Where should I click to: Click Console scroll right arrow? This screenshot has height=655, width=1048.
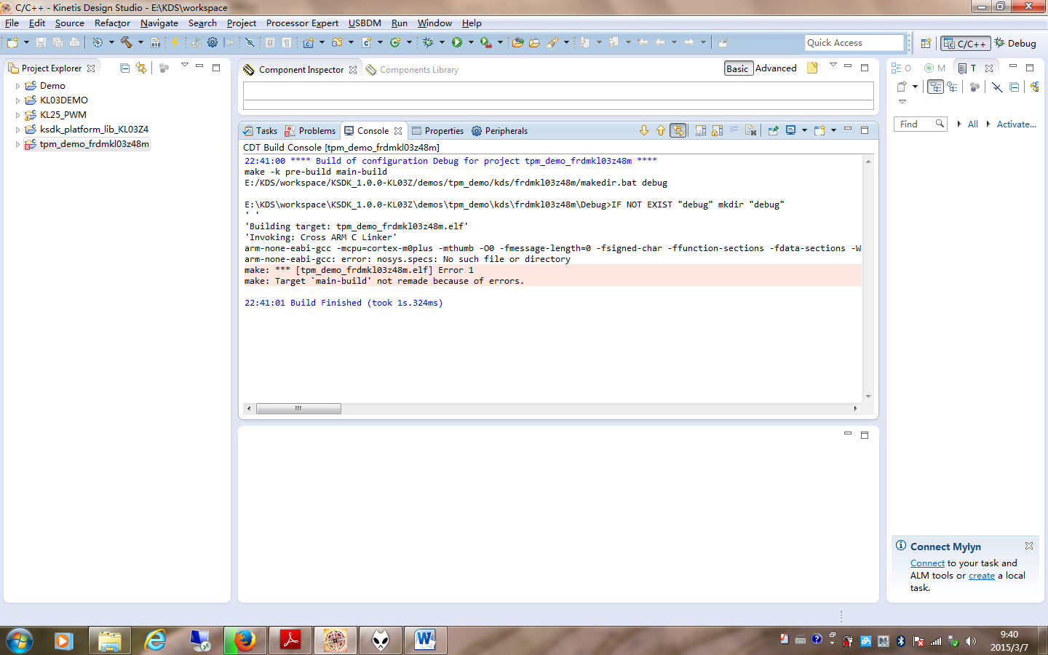[855, 408]
